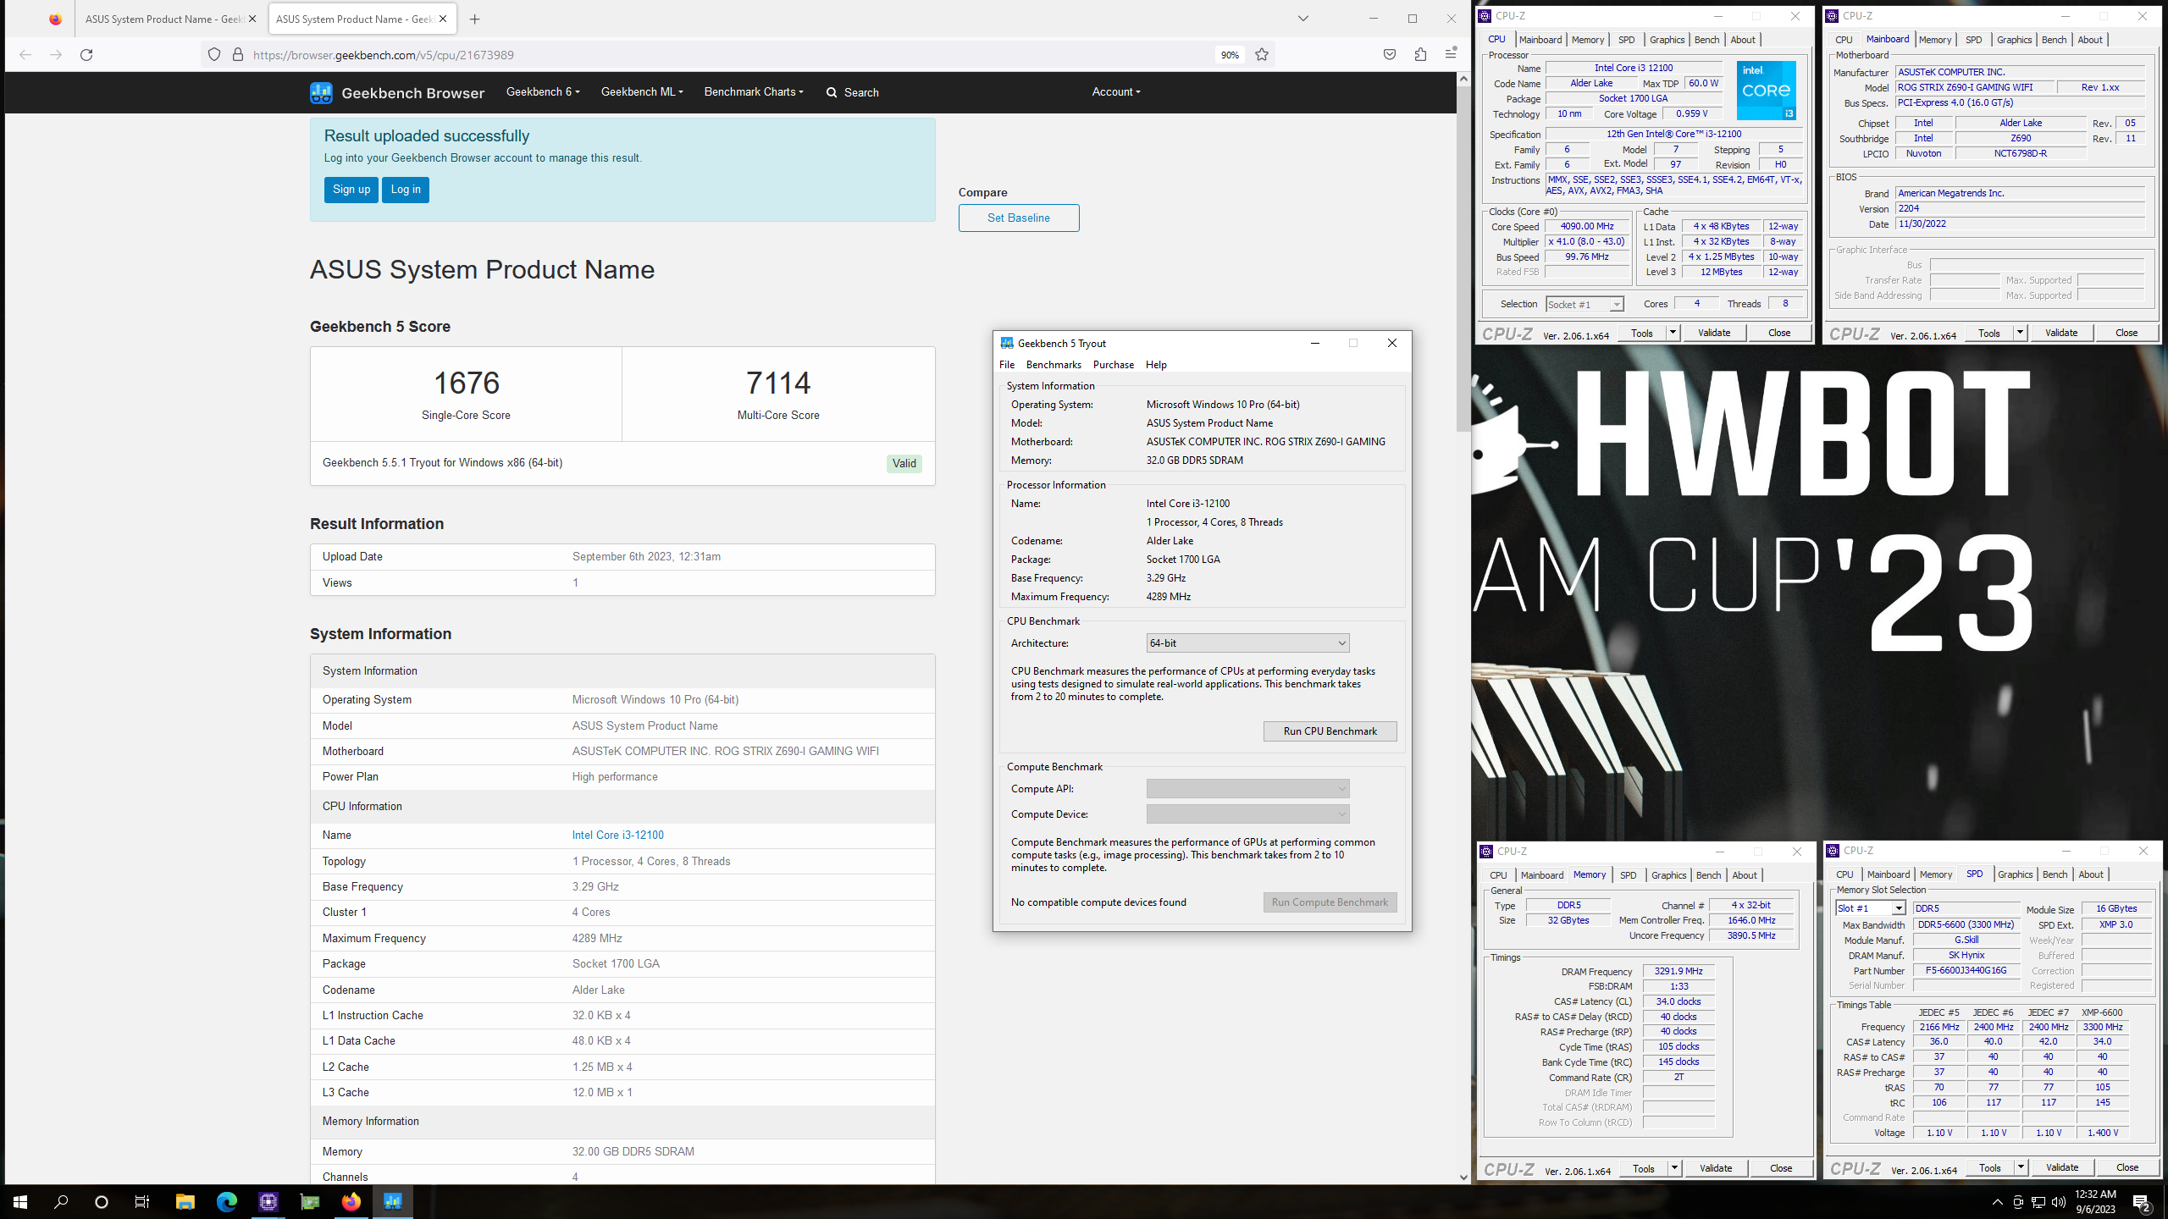Click the Sign up button
The image size is (2168, 1219).
pos(351,190)
